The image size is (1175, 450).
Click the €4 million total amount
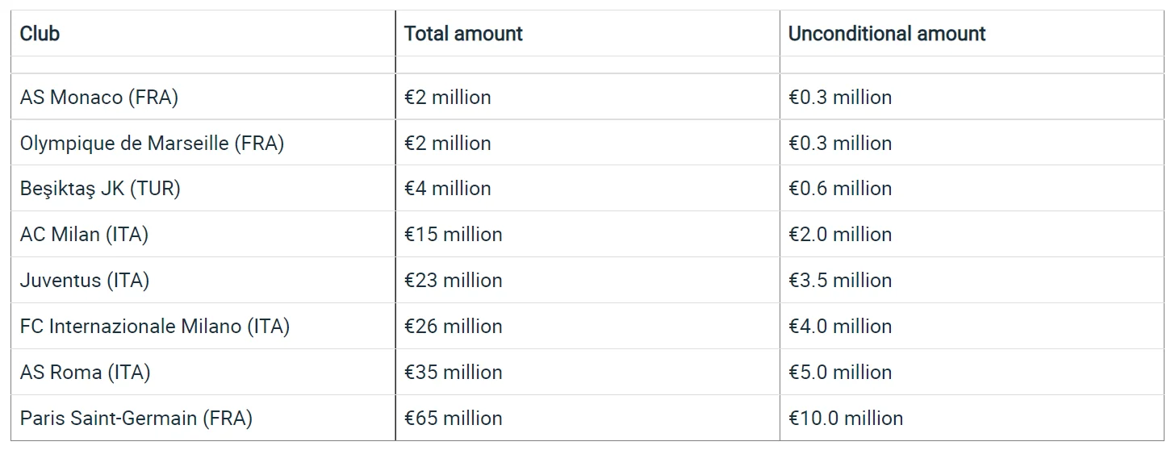pos(447,189)
